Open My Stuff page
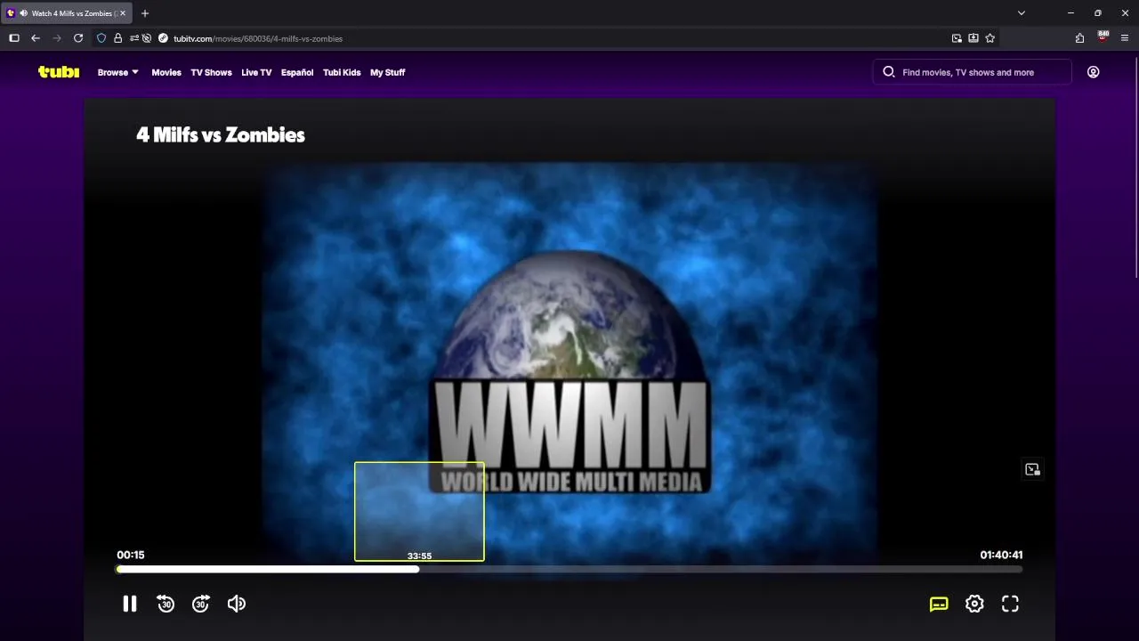1139x641 pixels. point(387,72)
